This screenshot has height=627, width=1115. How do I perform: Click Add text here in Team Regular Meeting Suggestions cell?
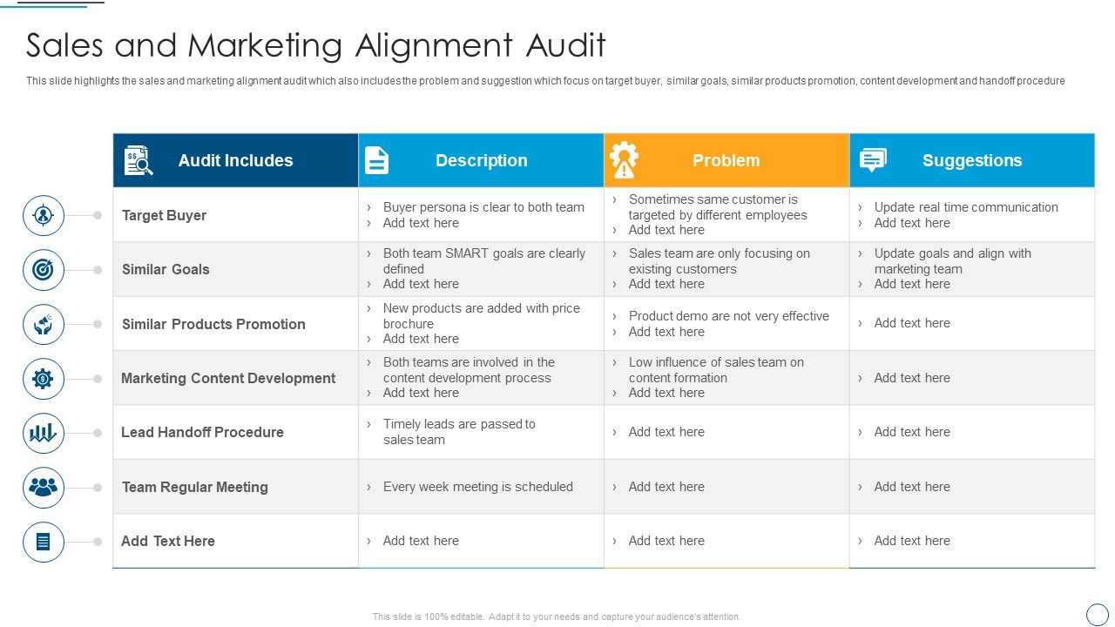[x=912, y=487]
